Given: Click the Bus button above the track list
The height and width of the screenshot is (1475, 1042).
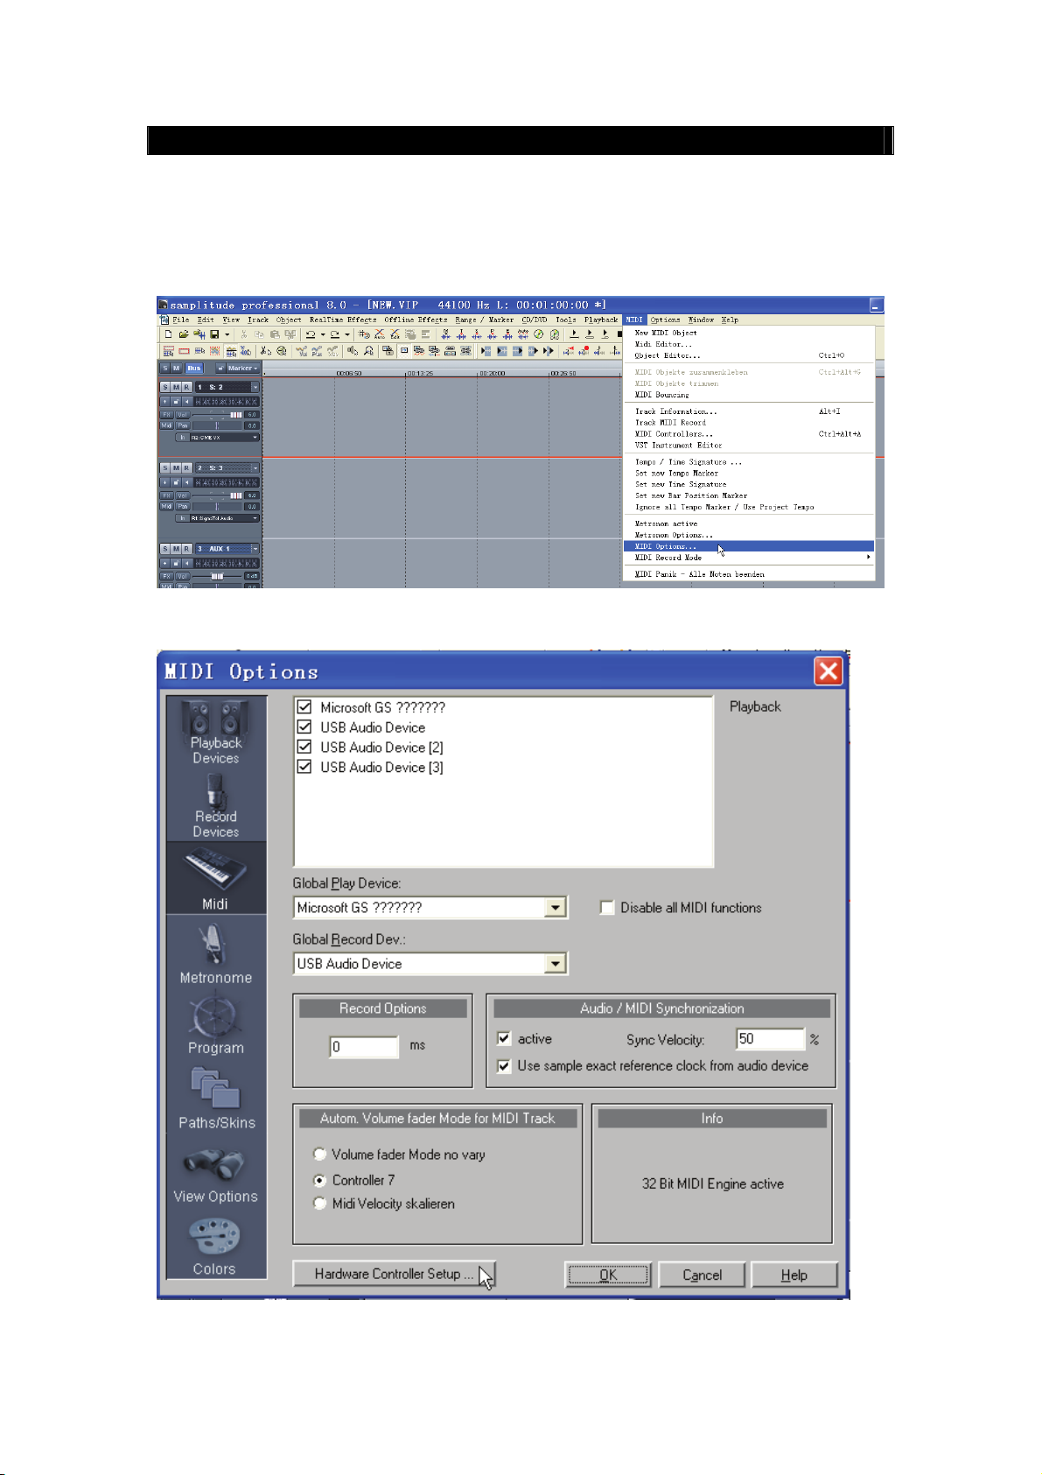Looking at the screenshot, I should (x=194, y=369).
